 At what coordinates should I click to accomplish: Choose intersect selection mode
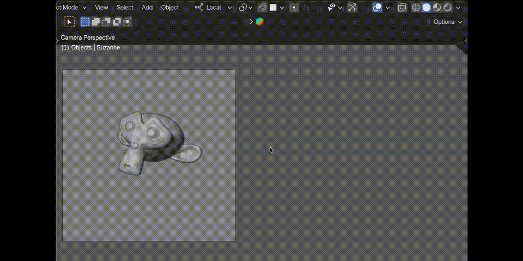coord(127,22)
